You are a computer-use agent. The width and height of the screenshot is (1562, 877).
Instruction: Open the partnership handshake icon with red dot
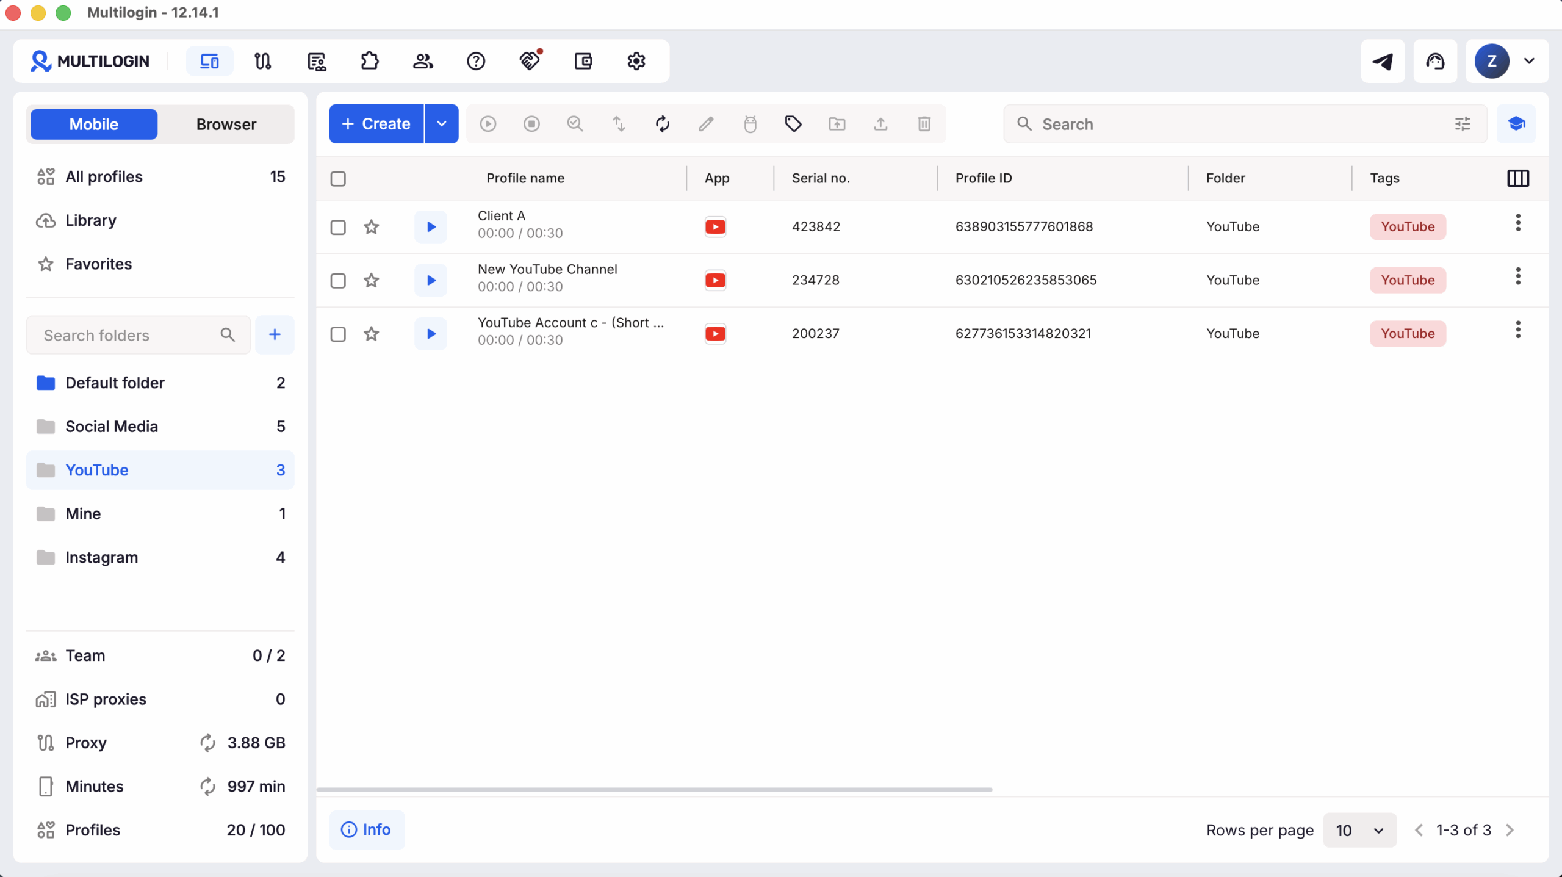coord(530,60)
